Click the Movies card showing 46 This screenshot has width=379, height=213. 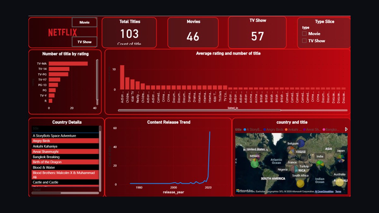(193, 33)
